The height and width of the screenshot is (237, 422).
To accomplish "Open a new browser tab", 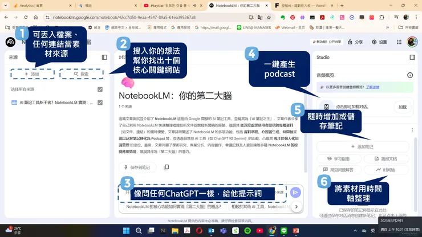I will pyautogui.click(x=342, y=5).
